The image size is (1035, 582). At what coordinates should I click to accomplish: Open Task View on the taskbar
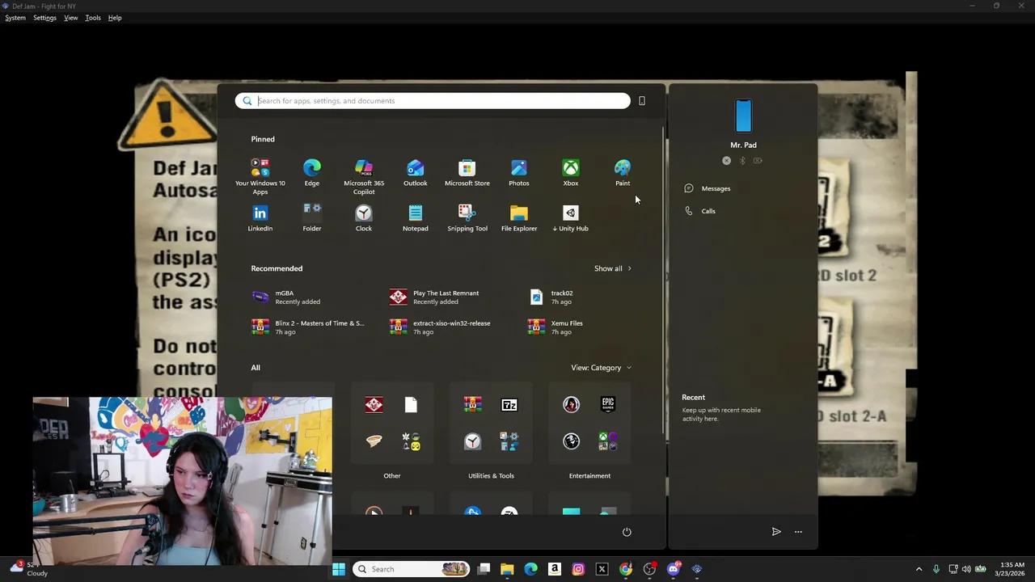pos(484,569)
